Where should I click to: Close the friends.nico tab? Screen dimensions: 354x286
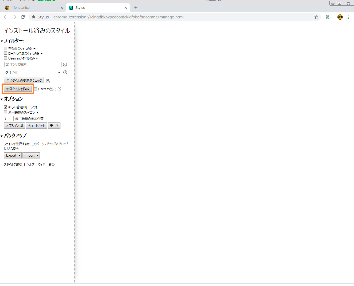62,8
